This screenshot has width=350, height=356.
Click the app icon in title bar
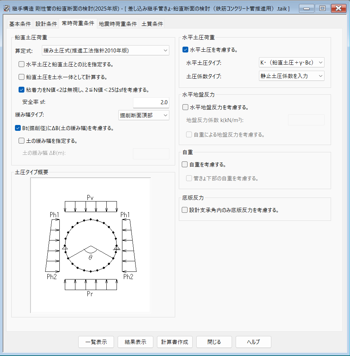(x=6, y=8)
